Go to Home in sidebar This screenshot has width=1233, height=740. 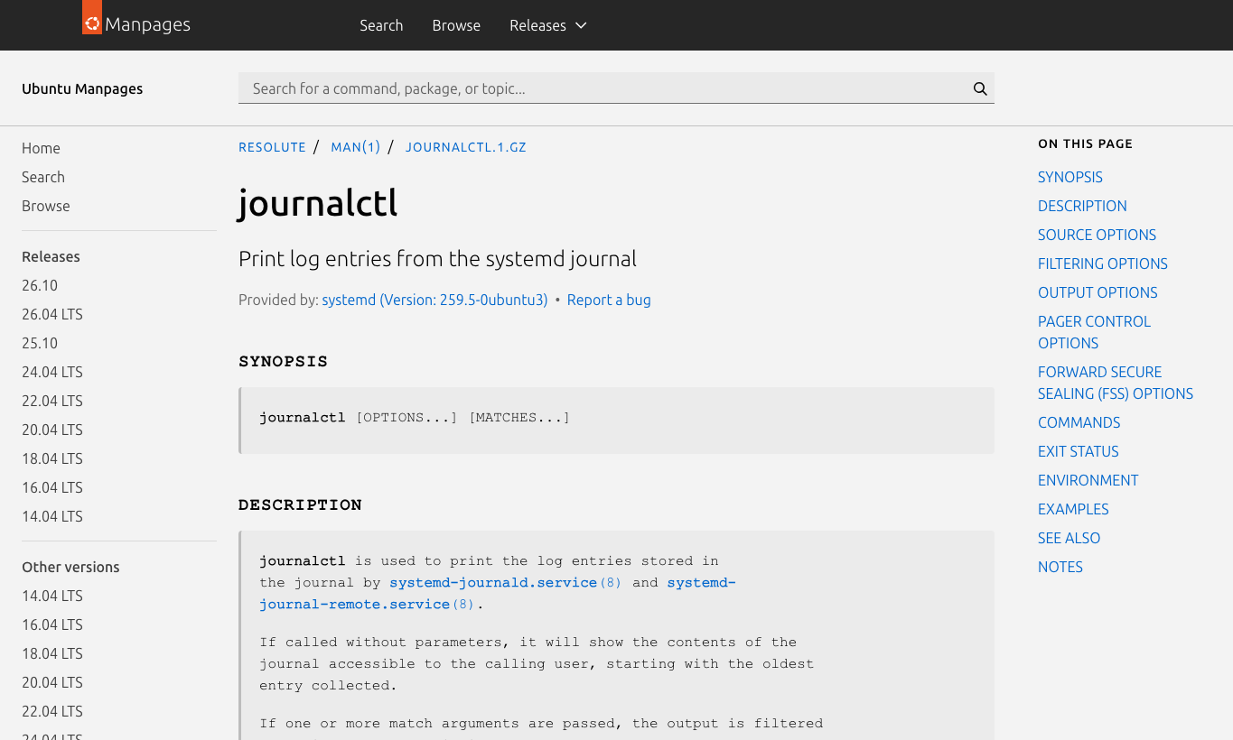tap(41, 148)
